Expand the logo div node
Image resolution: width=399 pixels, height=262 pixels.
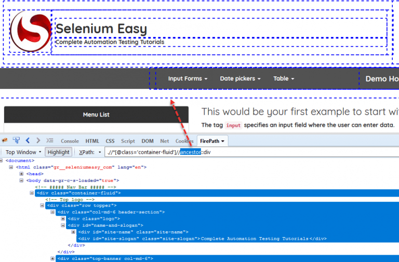63,219
